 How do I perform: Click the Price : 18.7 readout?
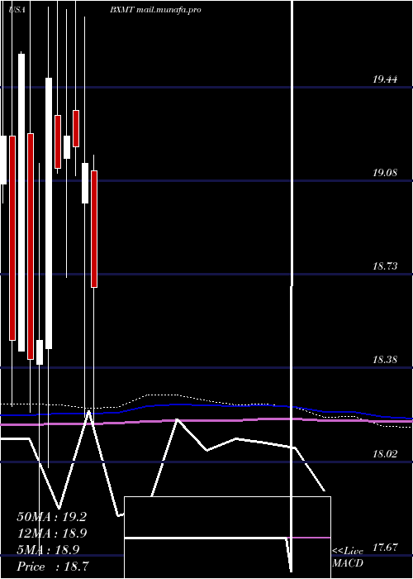click(51, 567)
